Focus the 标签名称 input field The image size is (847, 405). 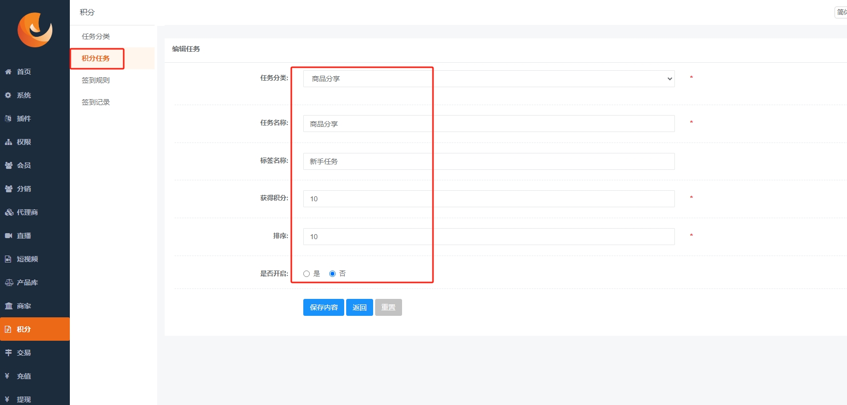(489, 161)
